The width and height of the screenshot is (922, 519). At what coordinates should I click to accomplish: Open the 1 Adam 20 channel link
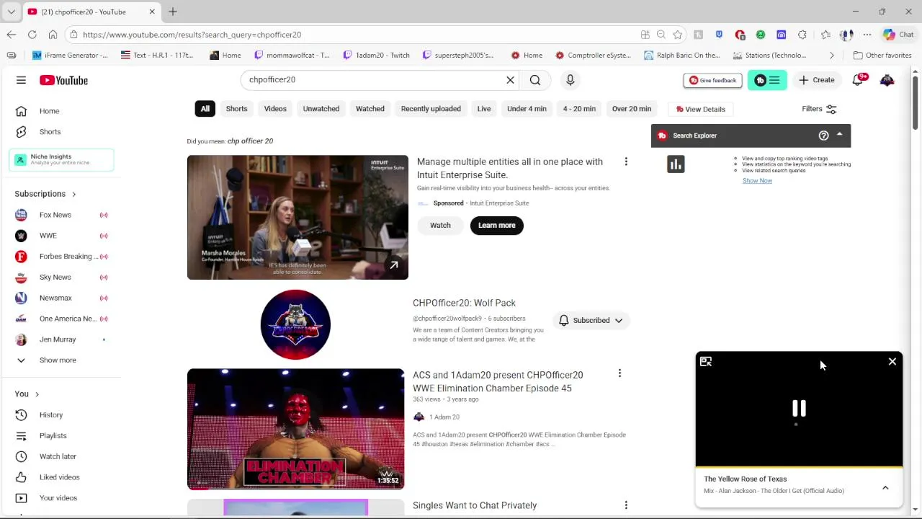click(444, 417)
